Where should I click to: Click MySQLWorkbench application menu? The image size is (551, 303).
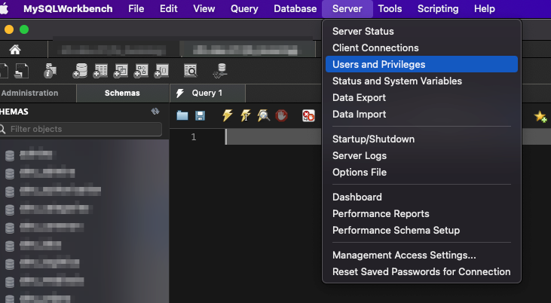68,9
